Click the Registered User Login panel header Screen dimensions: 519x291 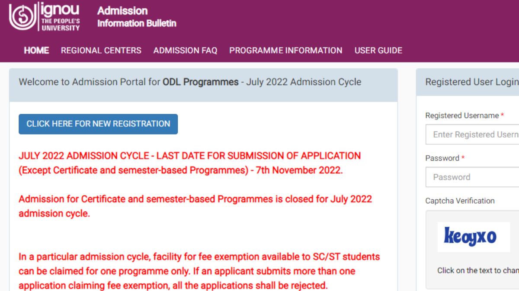point(471,82)
